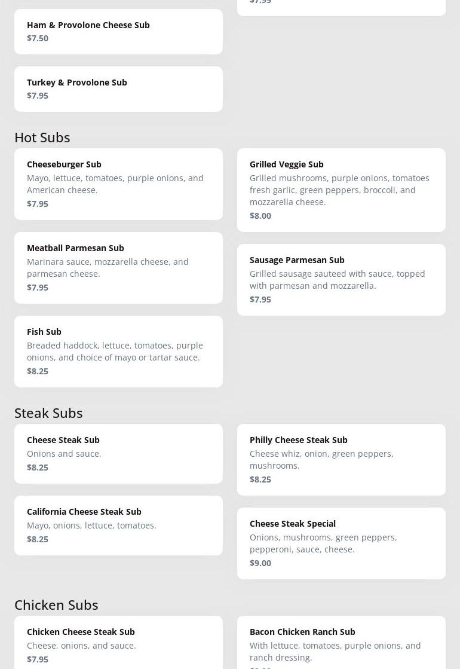Add the Fish Sub to order
This screenshot has width=460, height=669.
[118, 352]
